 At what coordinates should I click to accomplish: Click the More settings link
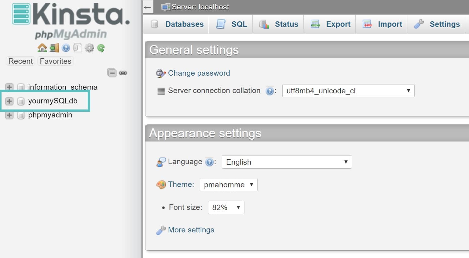click(x=191, y=230)
